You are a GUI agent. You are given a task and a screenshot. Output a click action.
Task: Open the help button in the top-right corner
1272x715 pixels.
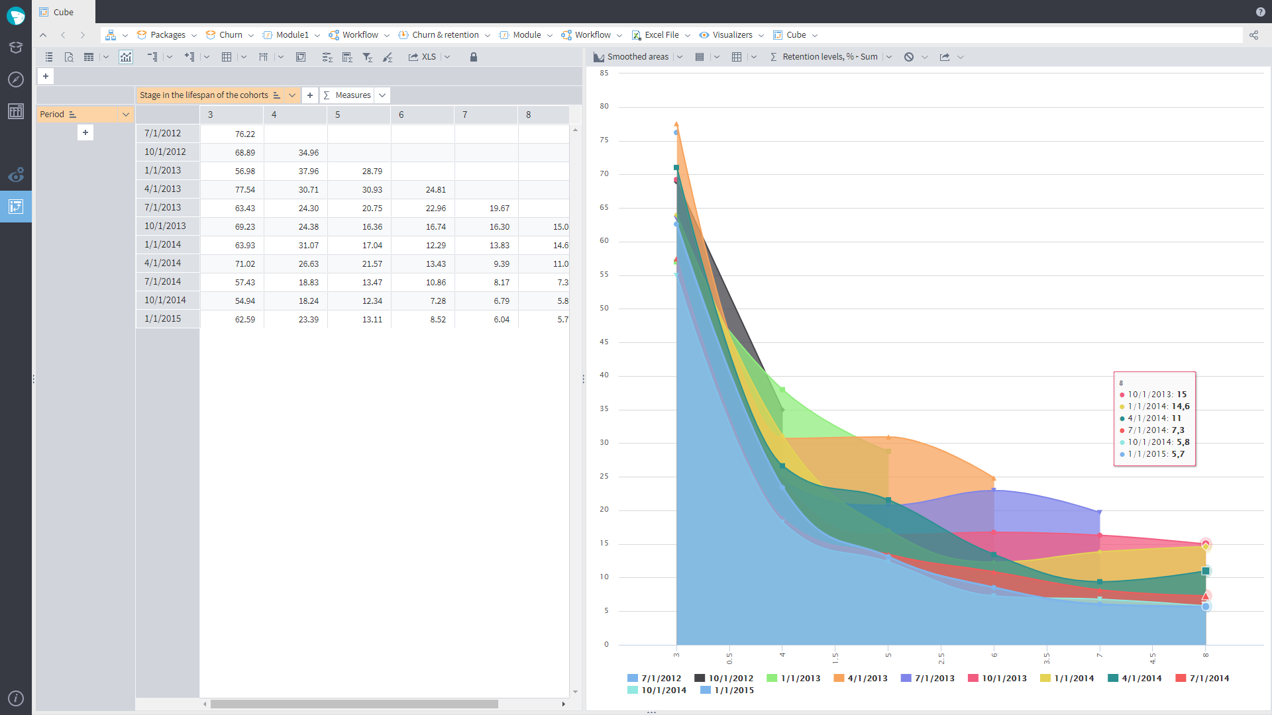(x=1259, y=11)
